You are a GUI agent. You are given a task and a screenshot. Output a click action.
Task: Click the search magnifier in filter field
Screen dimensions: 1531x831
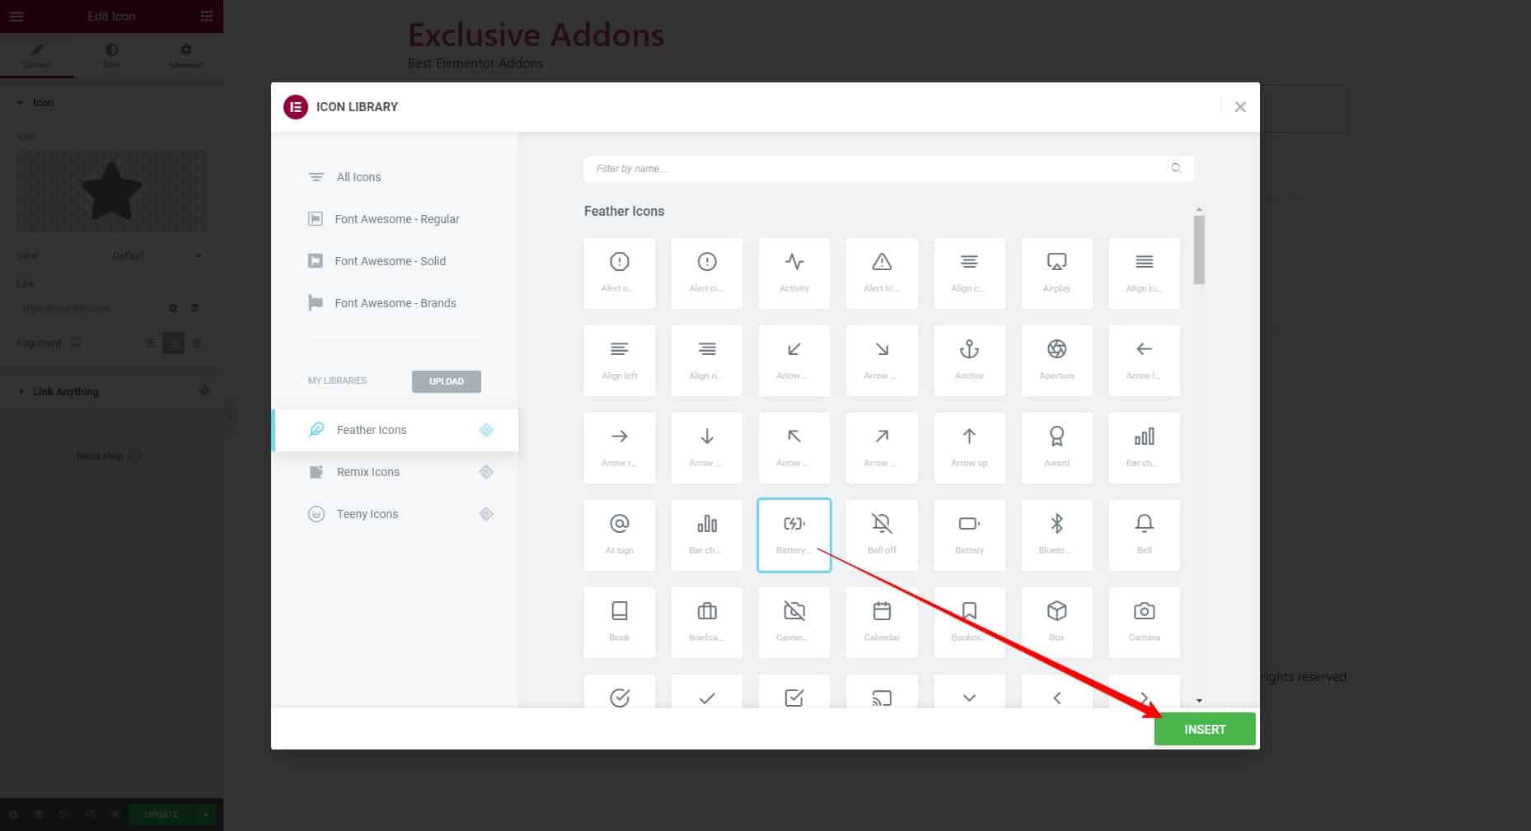pos(1176,168)
